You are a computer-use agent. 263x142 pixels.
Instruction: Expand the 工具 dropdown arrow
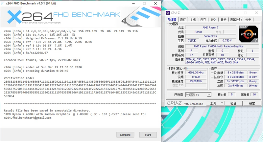point(222,103)
